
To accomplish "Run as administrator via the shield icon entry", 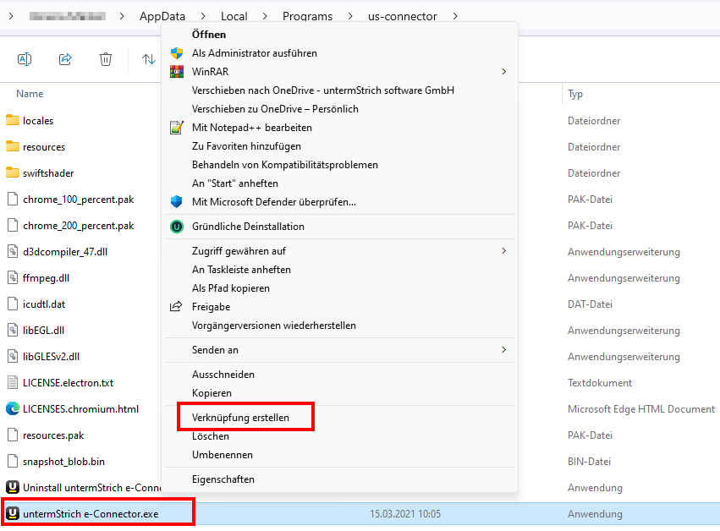I will (177, 53).
